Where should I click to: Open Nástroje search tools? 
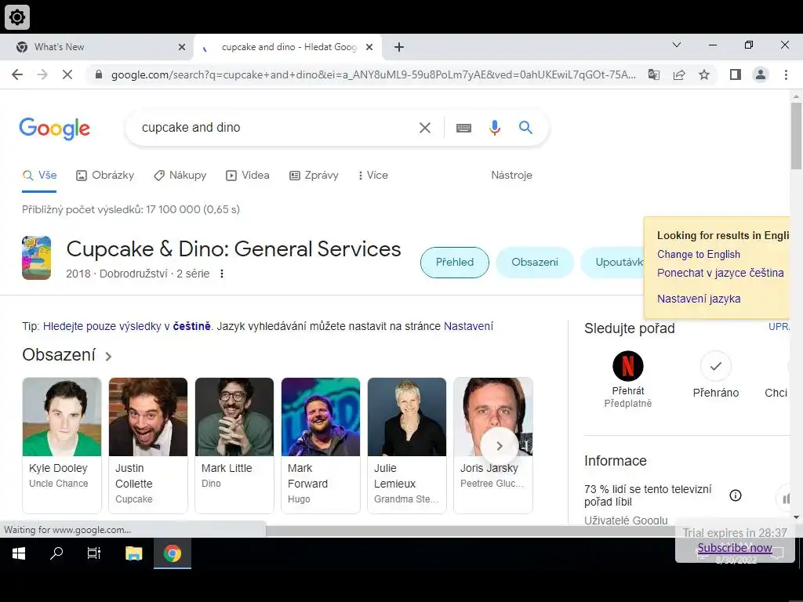pyautogui.click(x=511, y=175)
